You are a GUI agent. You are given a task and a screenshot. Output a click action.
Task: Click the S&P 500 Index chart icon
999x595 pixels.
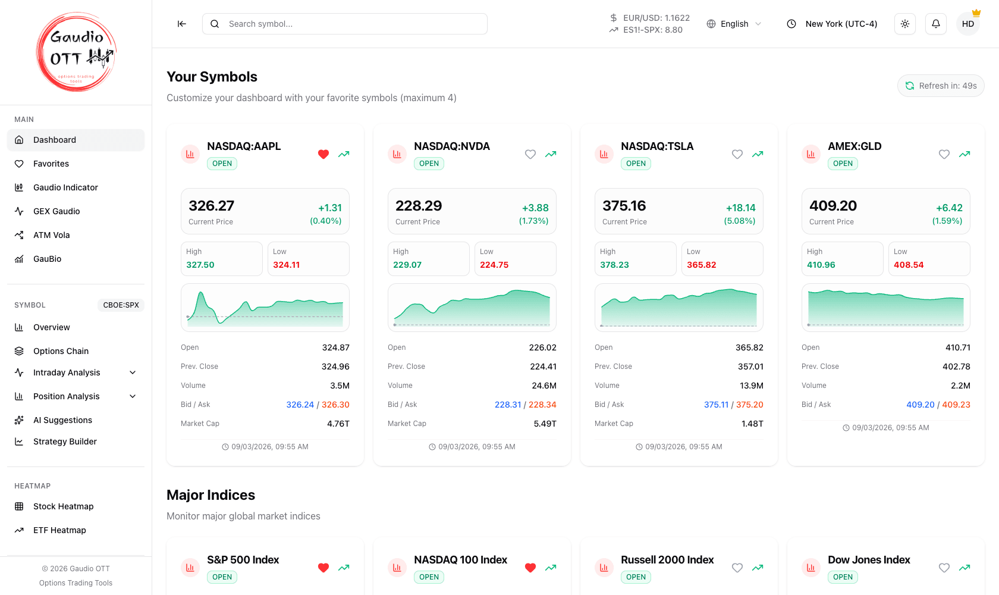[x=190, y=568]
